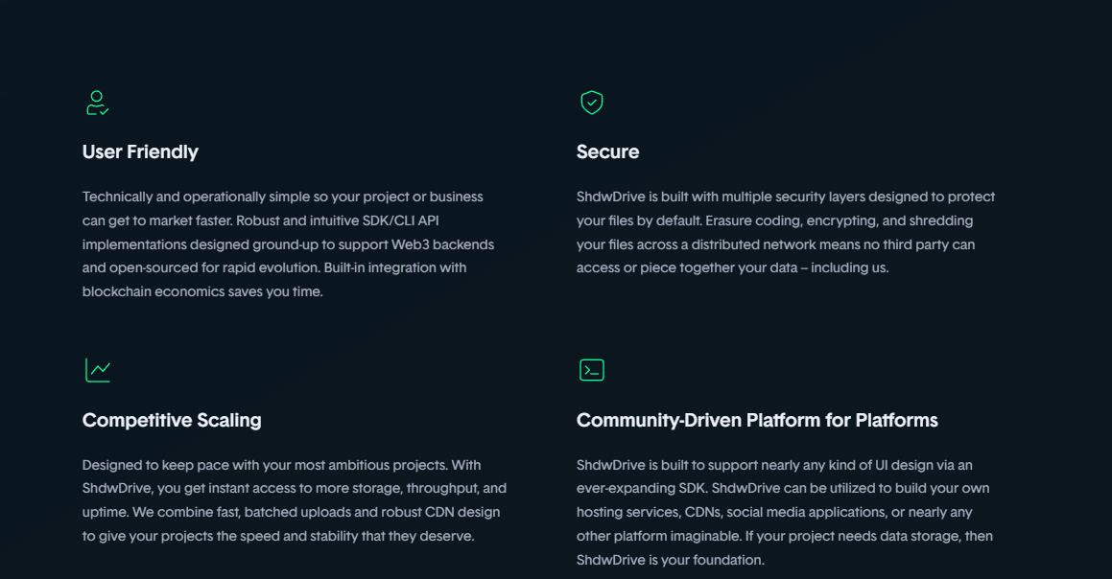Screen dimensions: 1112x579
Task: Click the "Competitive Scaling" heading
Action: pos(172,420)
